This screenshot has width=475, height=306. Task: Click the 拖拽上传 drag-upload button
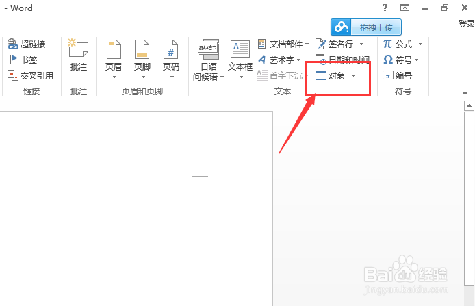point(376,27)
